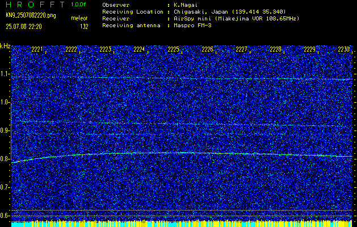Click the 2226 time marker
This screenshot has height=227, width=357.
207,49
